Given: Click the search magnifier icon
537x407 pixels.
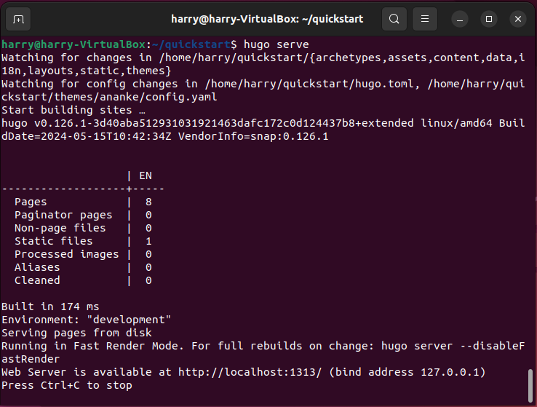Looking at the screenshot, I should [394, 18].
